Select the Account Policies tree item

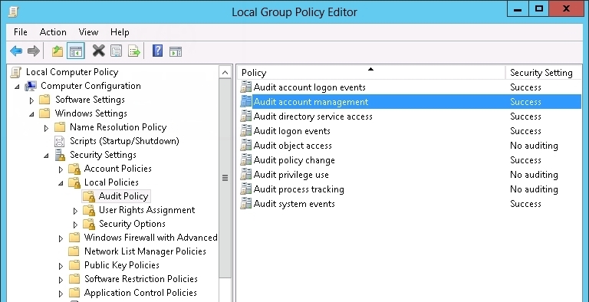pyautogui.click(x=117, y=169)
